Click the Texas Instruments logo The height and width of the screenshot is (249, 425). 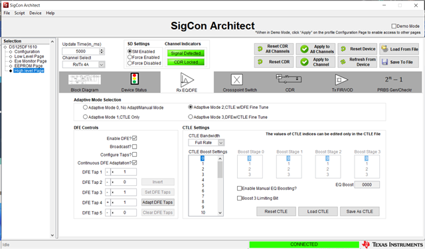tap(392, 244)
